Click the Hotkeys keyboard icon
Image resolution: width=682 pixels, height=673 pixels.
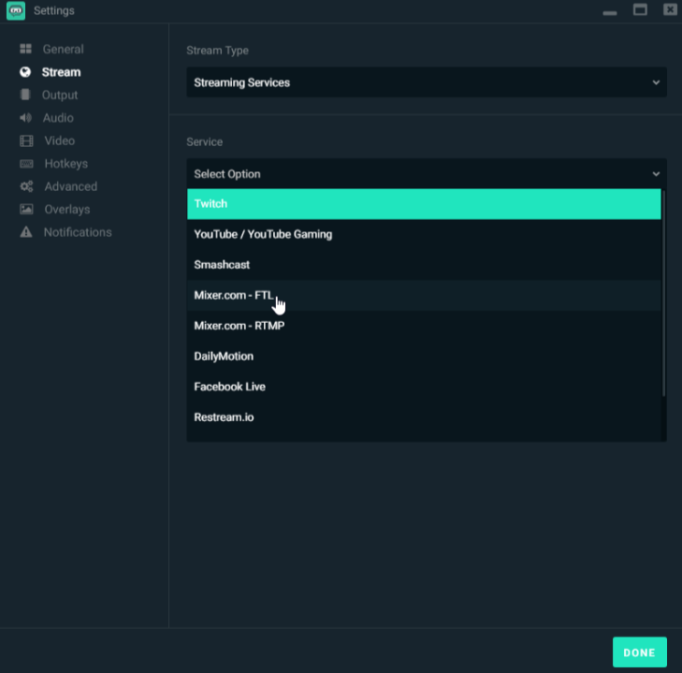[x=26, y=164]
